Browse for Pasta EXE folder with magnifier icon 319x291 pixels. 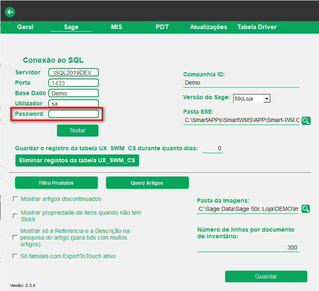tap(306, 120)
